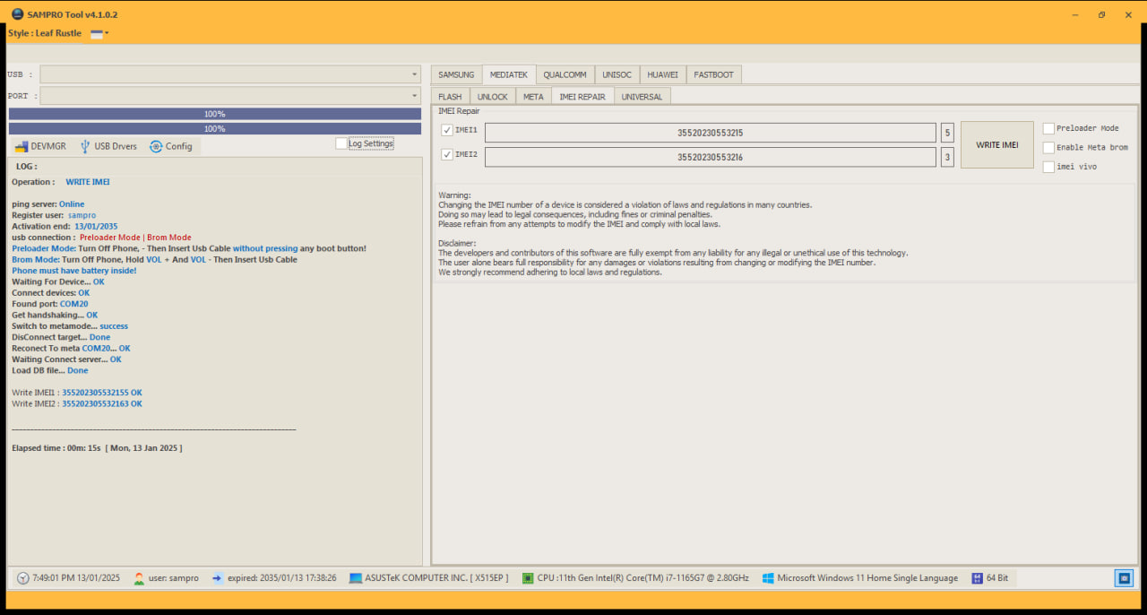Screen dimensions: 1147x615
Task: Click the clock icon in status bar
Action: [22, 578]
